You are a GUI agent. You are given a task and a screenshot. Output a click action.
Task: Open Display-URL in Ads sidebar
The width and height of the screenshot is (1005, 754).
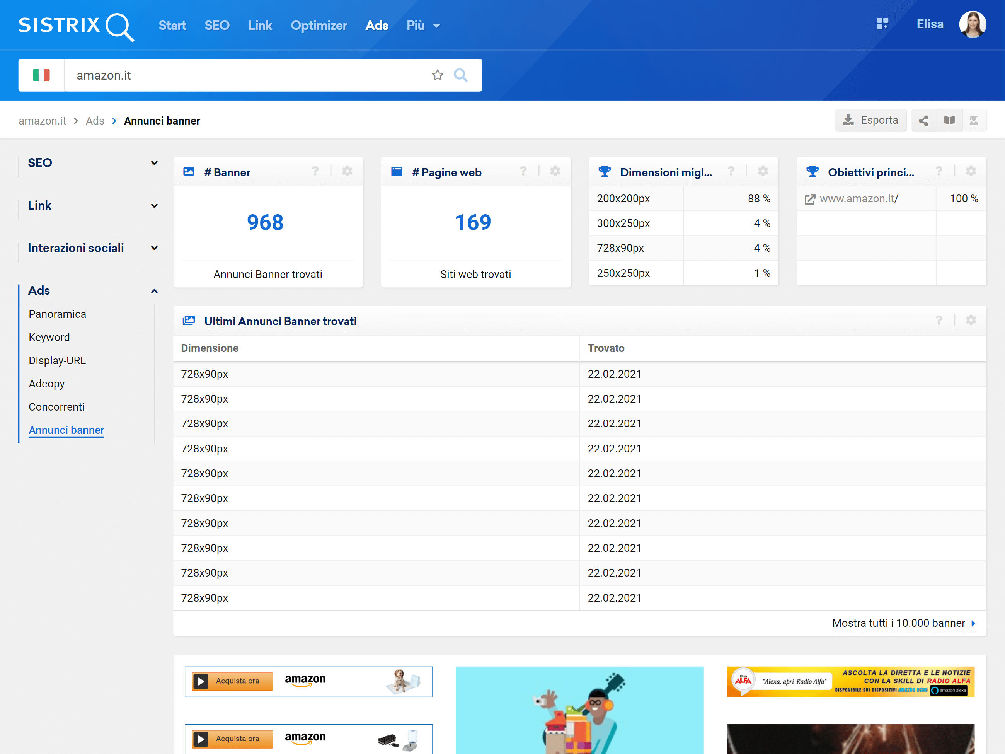coord(57,360)
